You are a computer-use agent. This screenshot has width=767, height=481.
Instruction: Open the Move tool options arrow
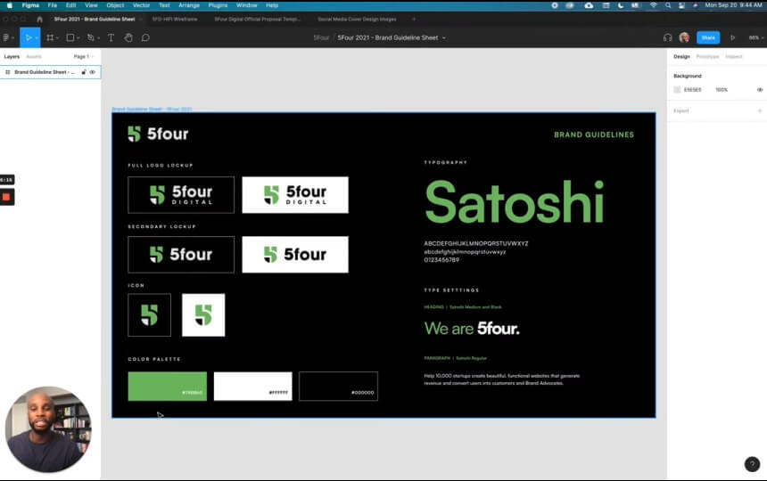pyautogui.click(x=37, y=38)
